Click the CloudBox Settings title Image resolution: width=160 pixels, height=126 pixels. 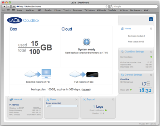pyautogui.click(x=134, y=52)
